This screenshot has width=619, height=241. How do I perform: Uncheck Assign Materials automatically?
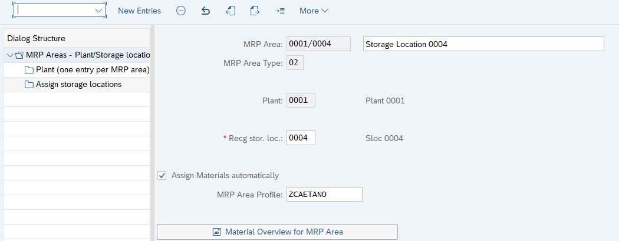pos(162,176)
